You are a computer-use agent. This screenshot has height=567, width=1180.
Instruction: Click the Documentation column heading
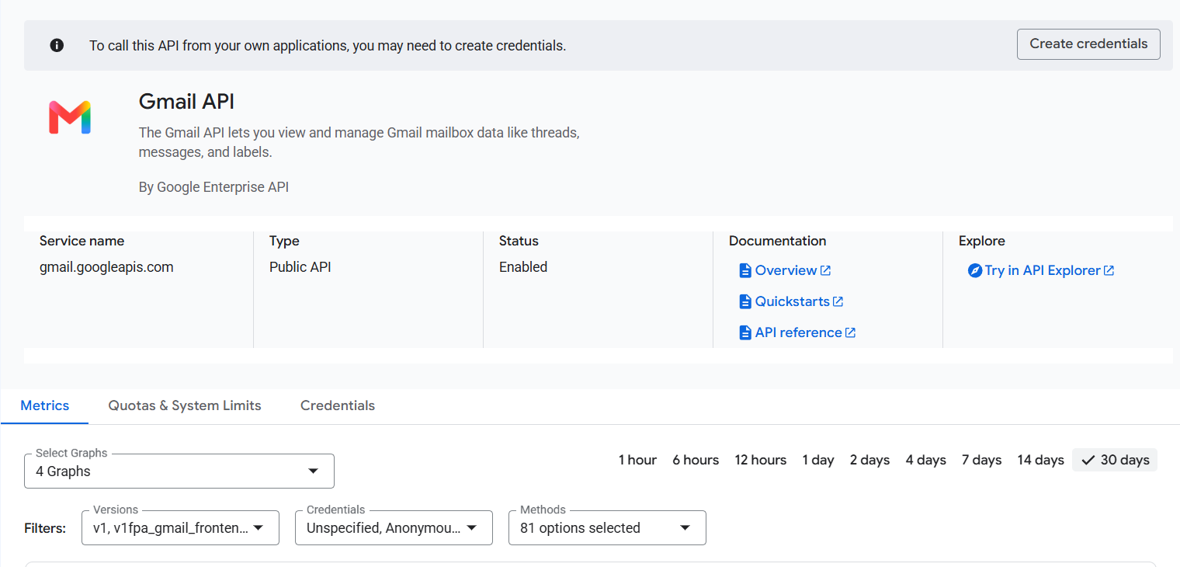777,241
